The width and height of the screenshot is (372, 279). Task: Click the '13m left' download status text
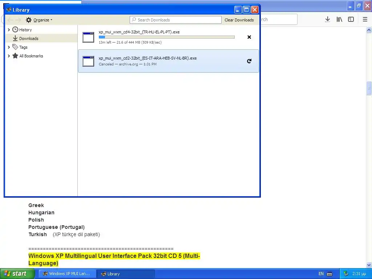(130, 42)
